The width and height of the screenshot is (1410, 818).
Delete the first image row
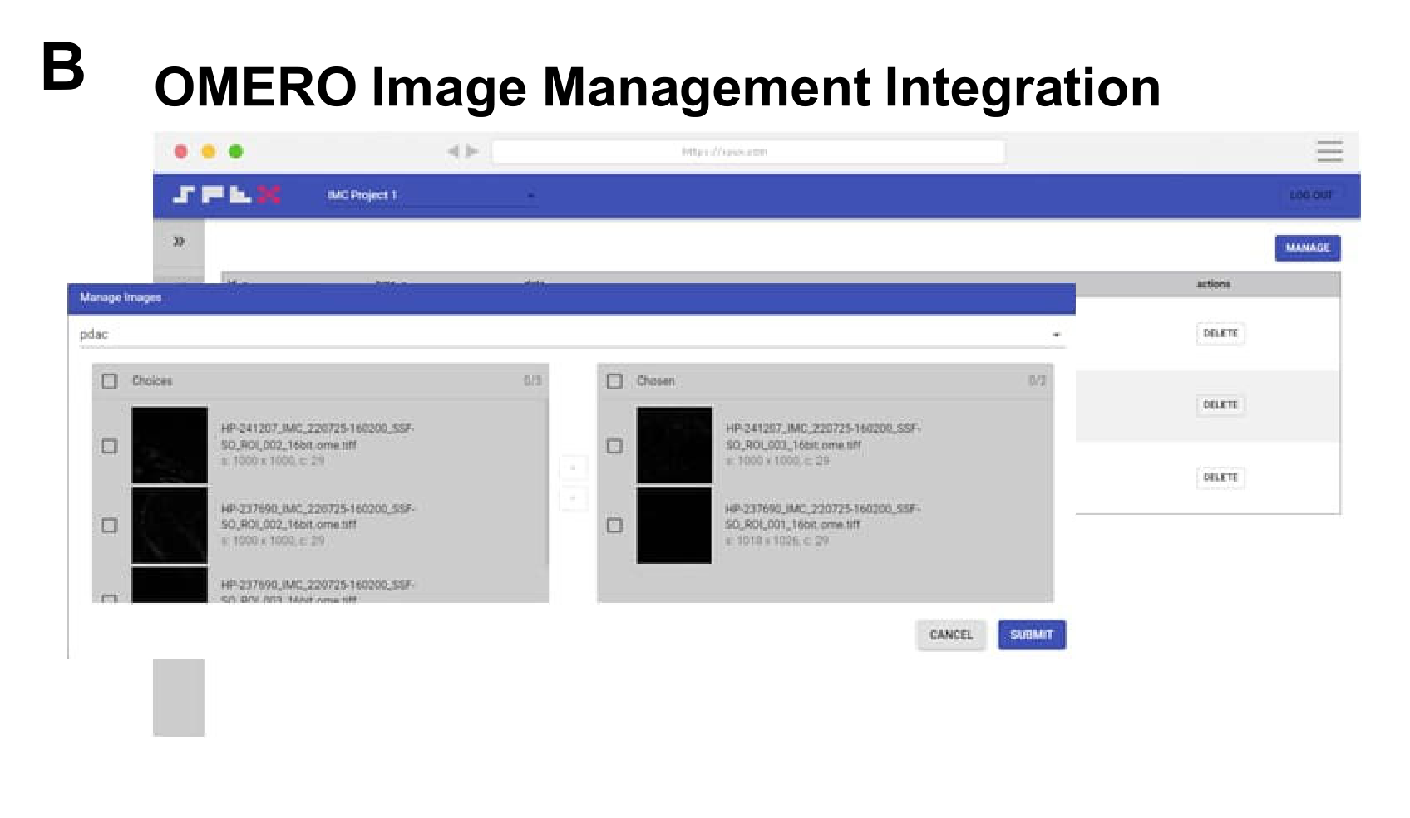1220,333
